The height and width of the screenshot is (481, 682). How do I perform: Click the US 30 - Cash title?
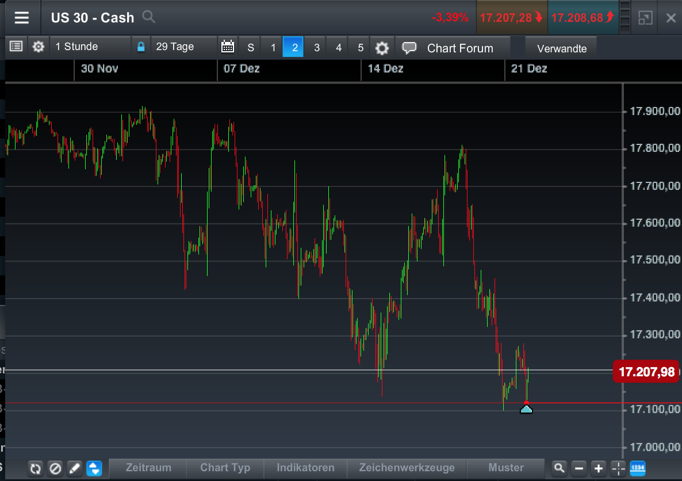tap(93, 18)
